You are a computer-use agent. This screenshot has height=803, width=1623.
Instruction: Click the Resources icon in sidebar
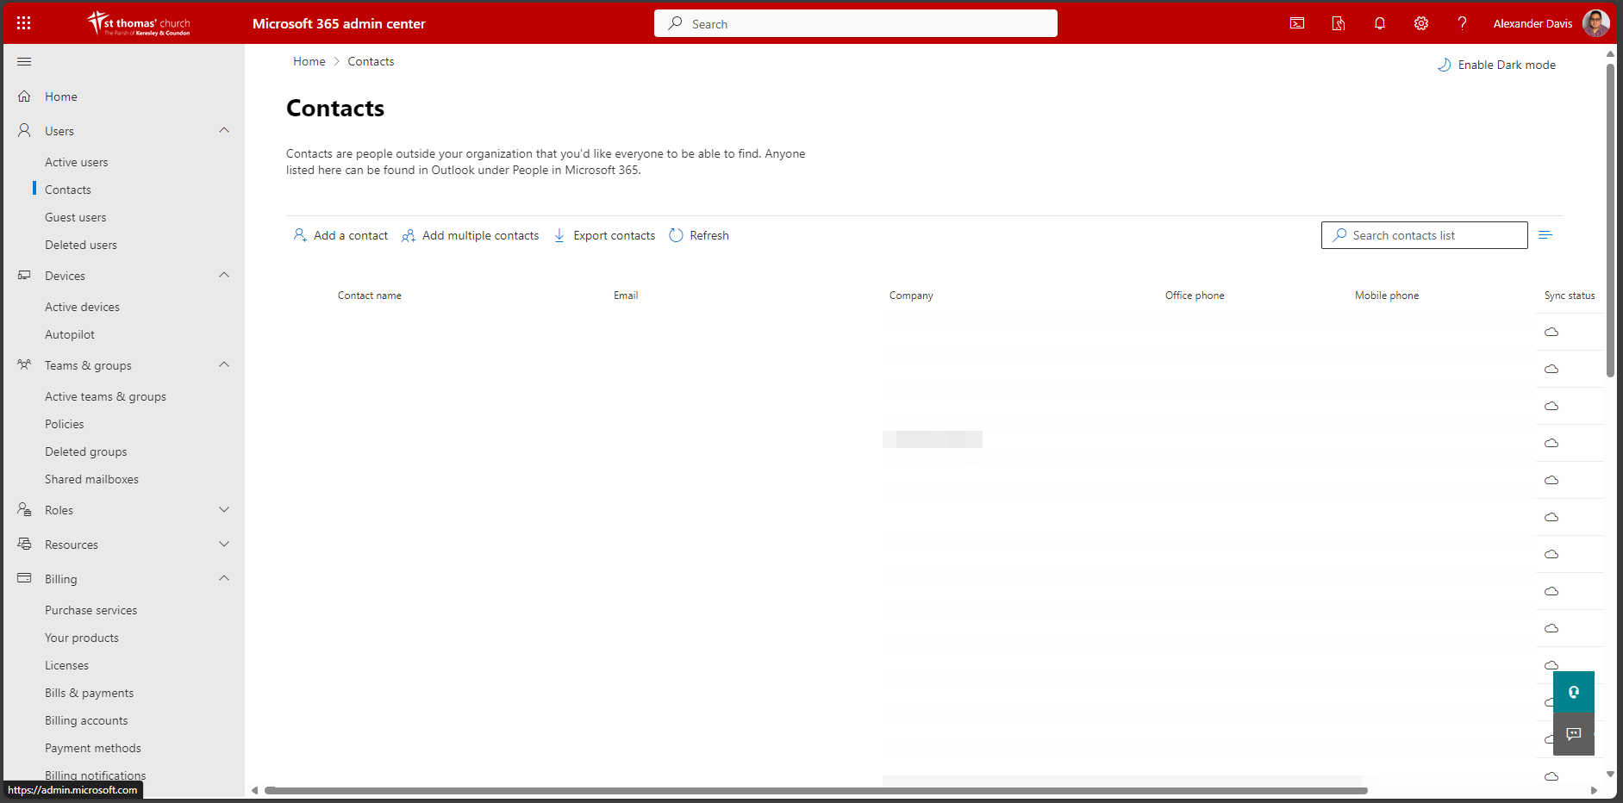[24, 545]
